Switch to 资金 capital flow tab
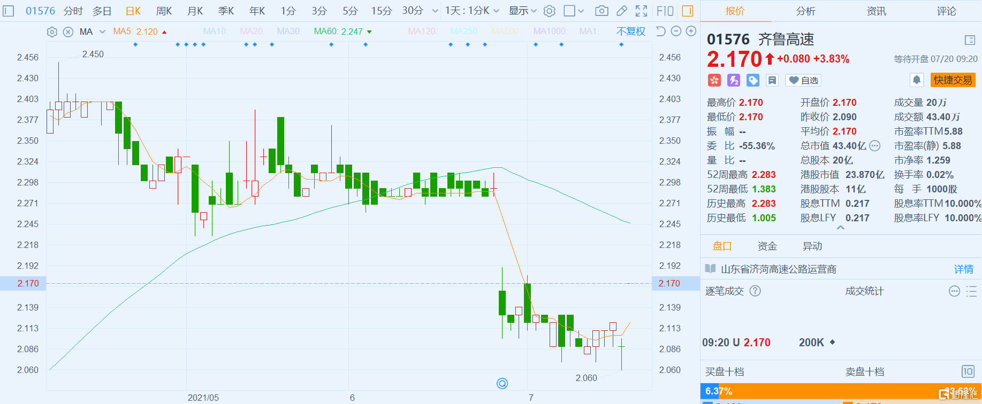Screen dimensions: 982x404 (767, 246)
